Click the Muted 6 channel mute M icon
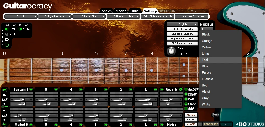This screenshot has width=265, height=127. coord(31,125)
